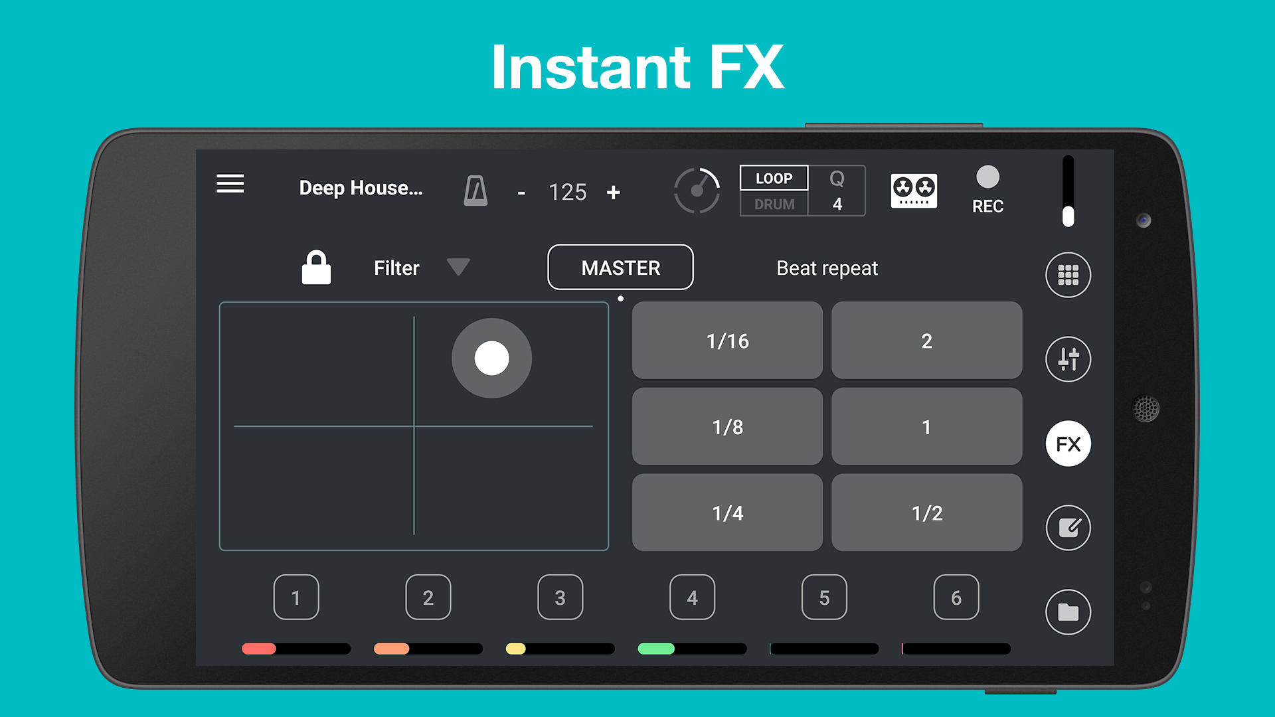
Task: Open the edit pencil view
Action: [1068, 528]
